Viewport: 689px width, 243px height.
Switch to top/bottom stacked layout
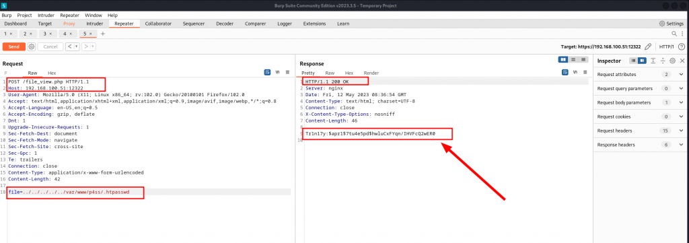[573, 59]
